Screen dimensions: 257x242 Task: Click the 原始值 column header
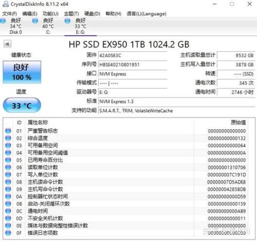pos(238,123)
